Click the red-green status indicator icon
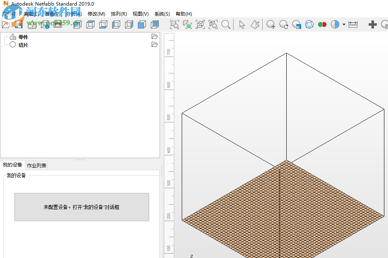Viewport: 388px width, 258px height. tap(322, 24)
